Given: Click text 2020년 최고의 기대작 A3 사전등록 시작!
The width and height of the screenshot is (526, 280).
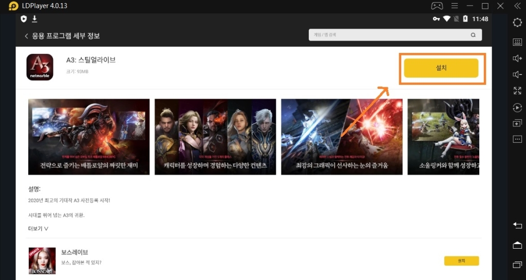Looking at the screenshot, I should click(x=69, y=200).
